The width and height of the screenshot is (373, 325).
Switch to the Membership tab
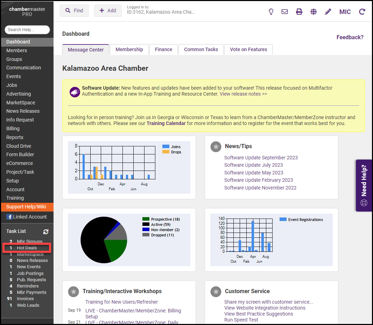coord(129,49)
